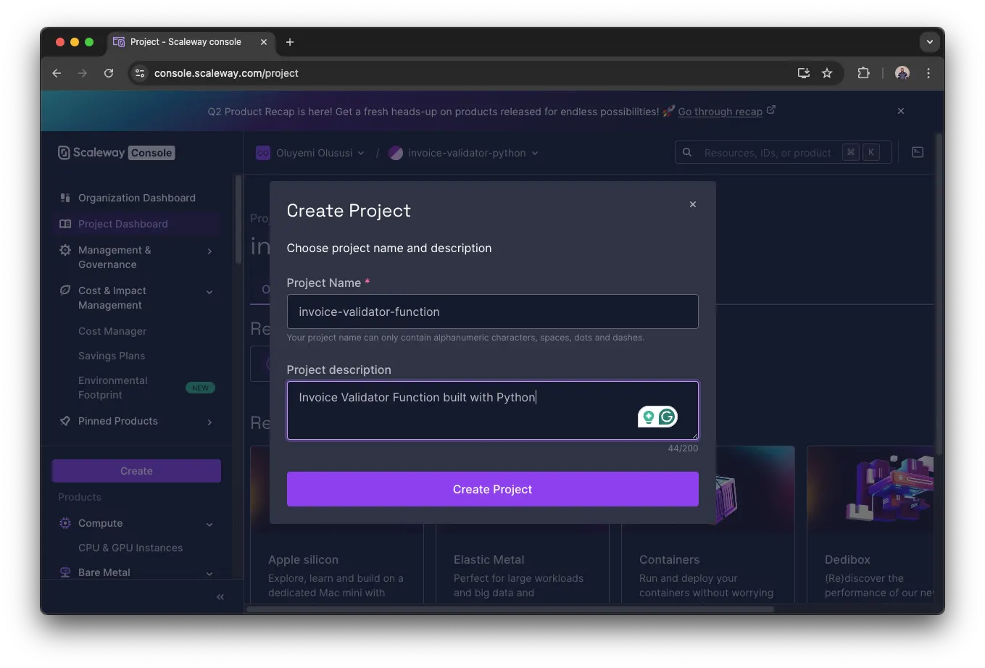
Task: Click the search magnifier icon
Action: [x=687, y=152]
